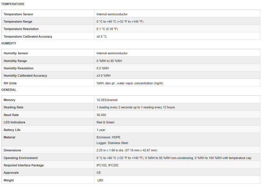The height and width of the screenshot is (189, 262).
Task: Select the Battery Life 1 year value
Action: [101, 130]
